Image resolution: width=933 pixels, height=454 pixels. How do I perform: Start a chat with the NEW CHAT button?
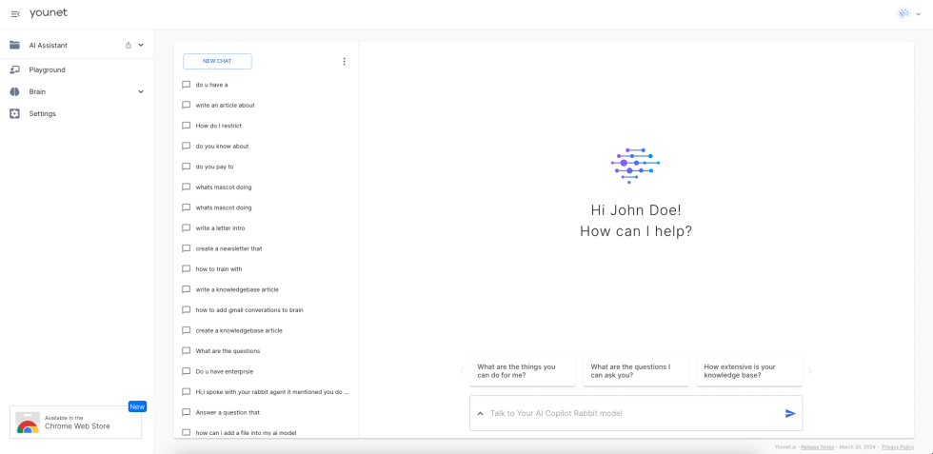[217, 61]
